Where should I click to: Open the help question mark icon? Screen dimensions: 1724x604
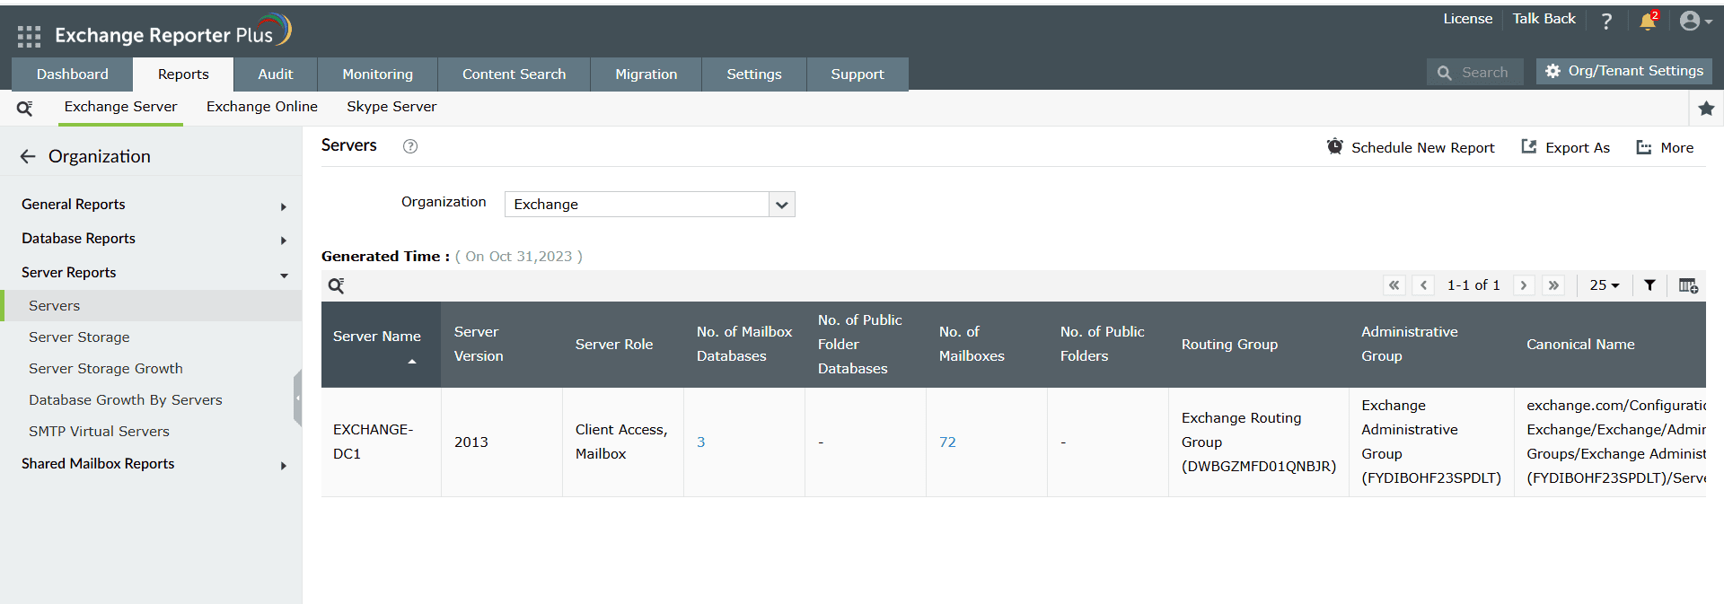click(x=1606, y=22)
